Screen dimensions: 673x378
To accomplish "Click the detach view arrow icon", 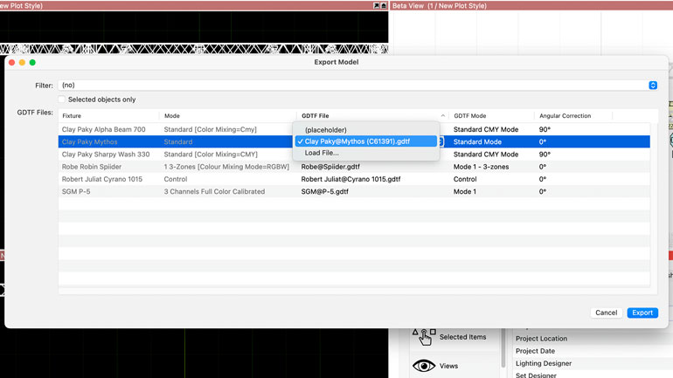I will pos(377,6).
